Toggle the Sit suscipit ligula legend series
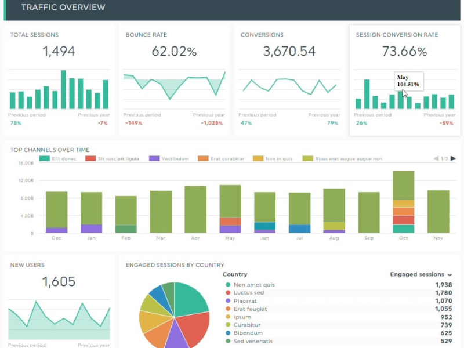Screen dimensions: 464x348 tap(113, 158)
